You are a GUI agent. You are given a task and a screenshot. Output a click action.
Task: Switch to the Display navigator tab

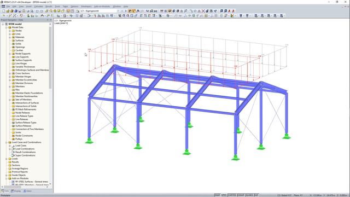pos(16,191)
